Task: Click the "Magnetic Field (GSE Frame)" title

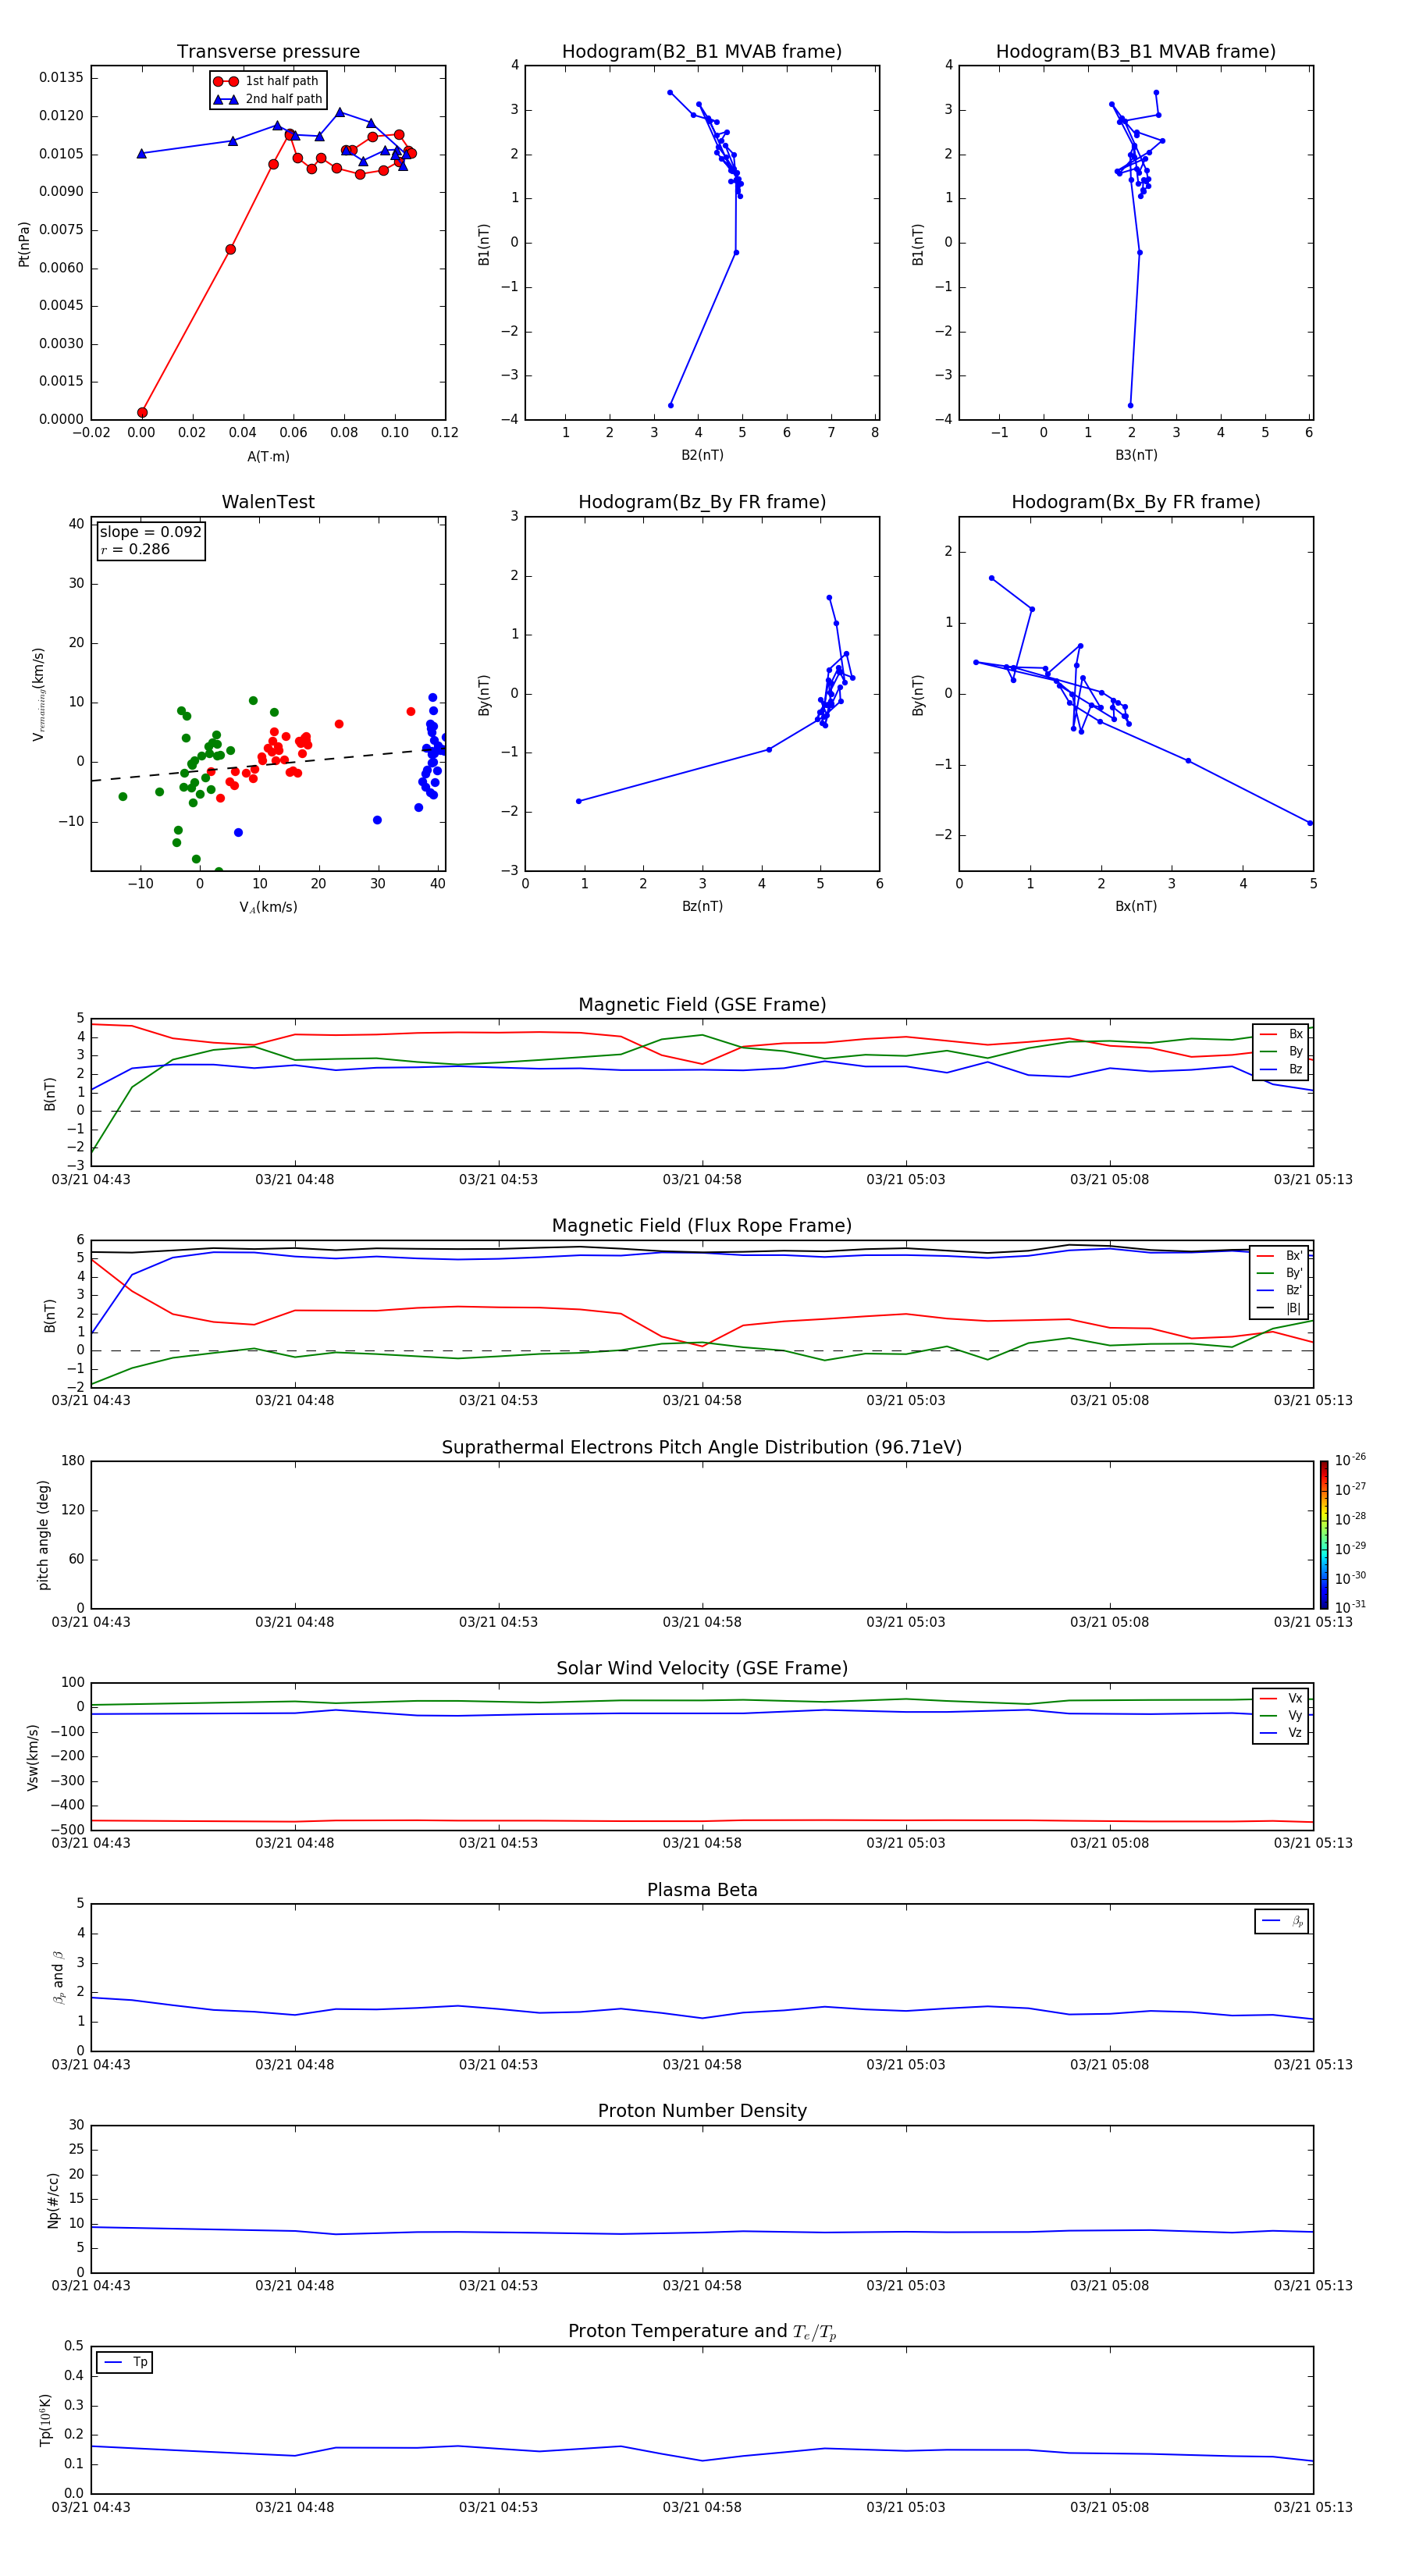Action: click(x=702, y=1005)
